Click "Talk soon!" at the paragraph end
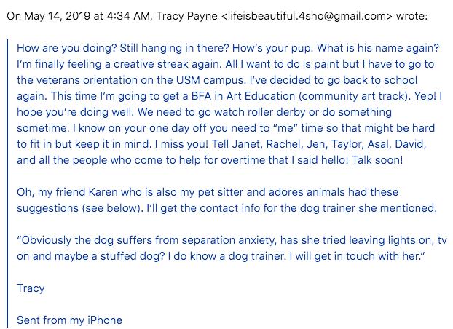The width and height of the screenshot is (453, 329). click(377, 160)
